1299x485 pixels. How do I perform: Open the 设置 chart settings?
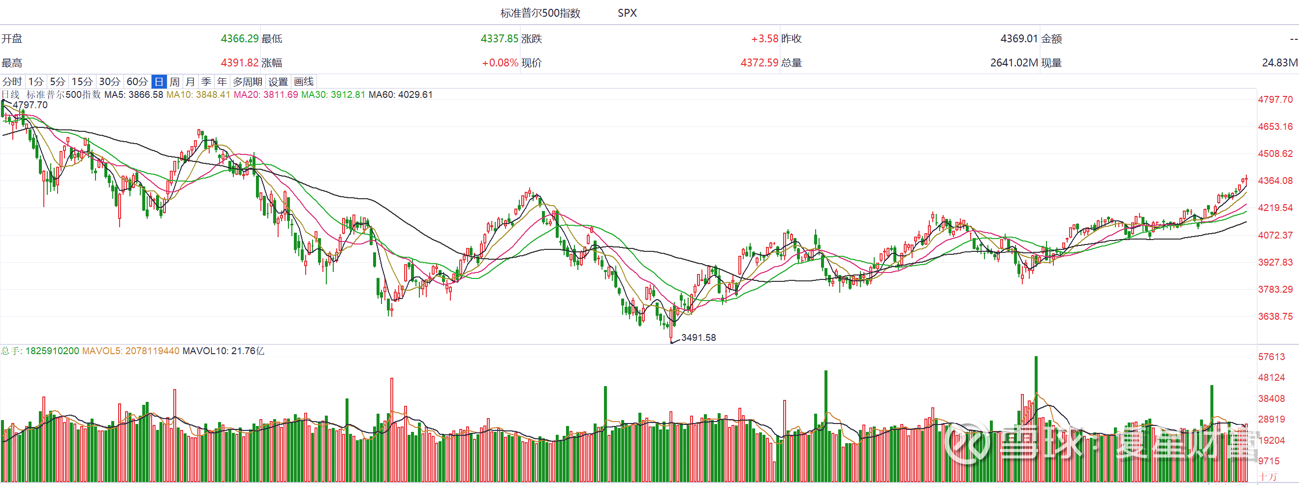tap(278, 82)
